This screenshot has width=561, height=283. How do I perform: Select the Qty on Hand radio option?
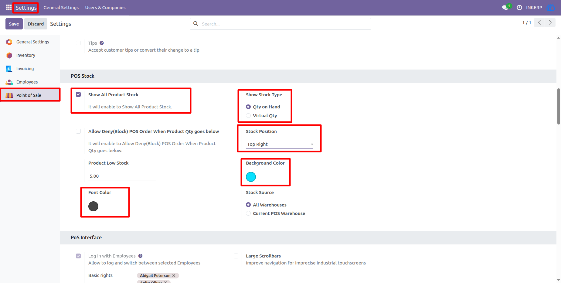pyautogui.click(x=248, y=107)
